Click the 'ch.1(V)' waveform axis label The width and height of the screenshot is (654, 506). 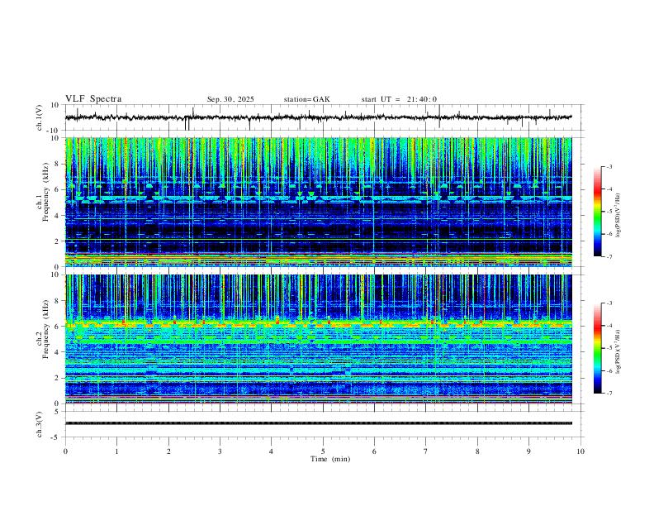click(x=40, y=117)
